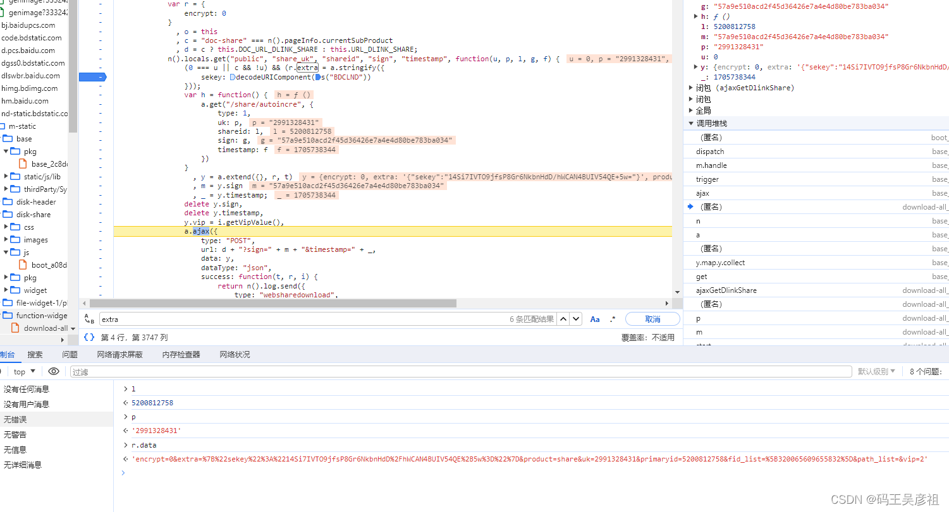The height and width of the screenshot is (512, 949).
Task: Switch to the 问题 drawer tab
Action: pyautogui.click(x=70, y=355)
